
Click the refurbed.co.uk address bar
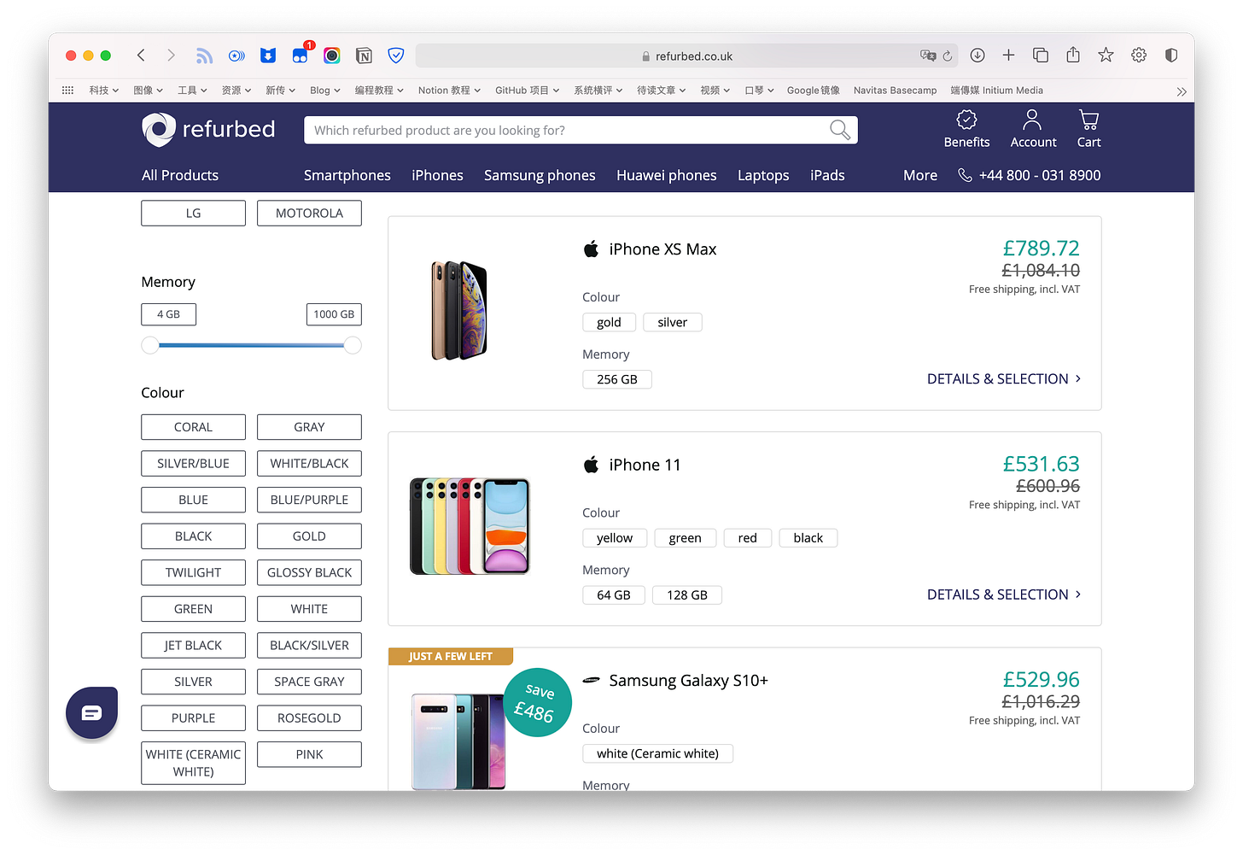(x=686, y=56)
